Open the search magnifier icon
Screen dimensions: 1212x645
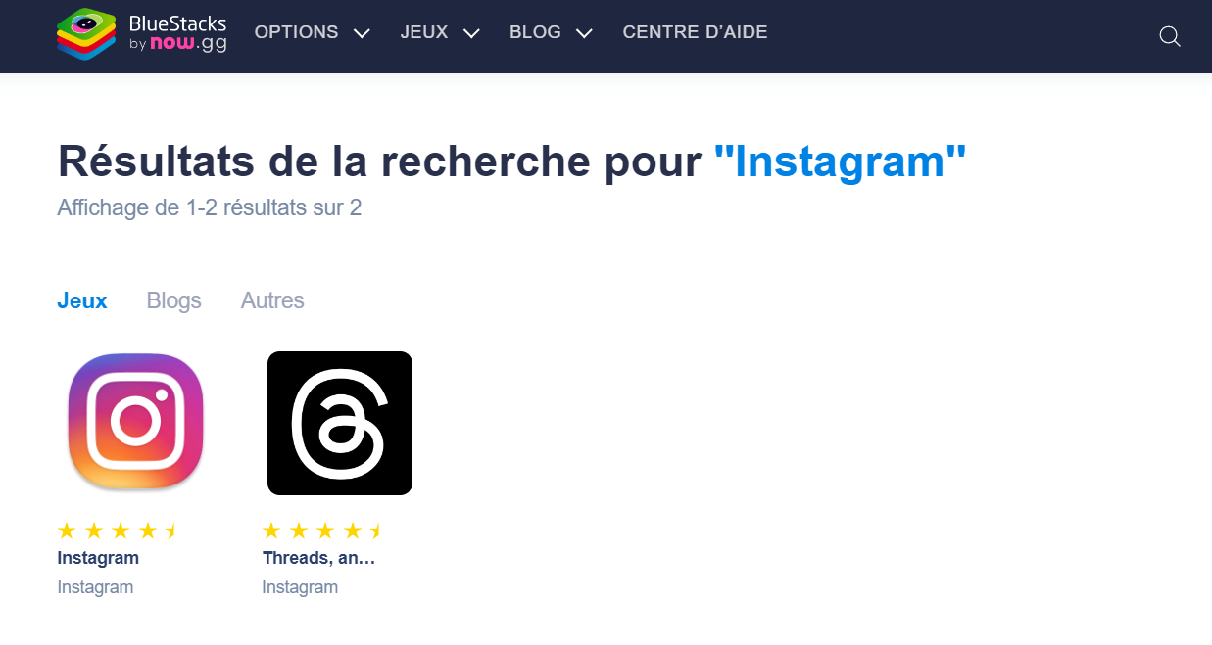point(1169,36)
